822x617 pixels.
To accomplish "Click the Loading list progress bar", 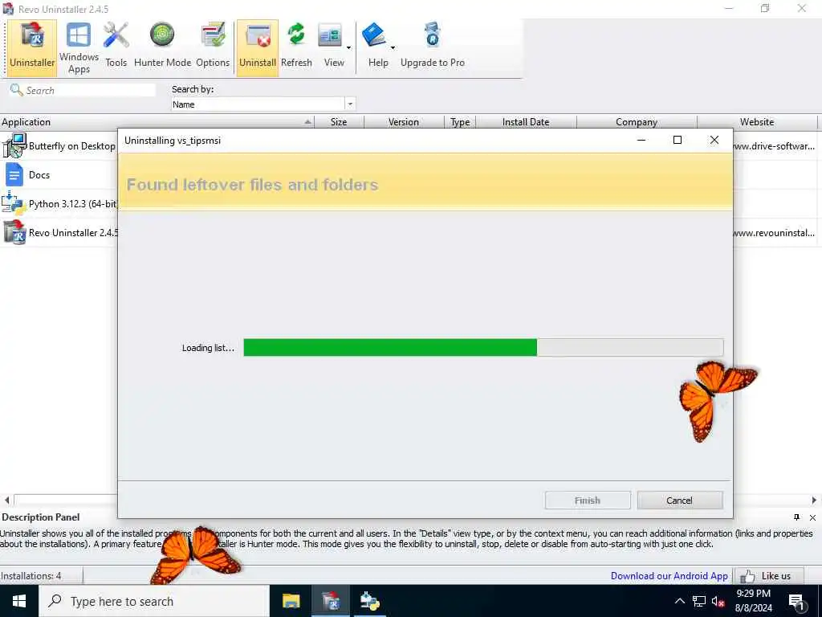I will tap(483, 347).
